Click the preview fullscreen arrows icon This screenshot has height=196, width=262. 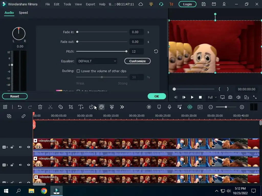[255, 97]
